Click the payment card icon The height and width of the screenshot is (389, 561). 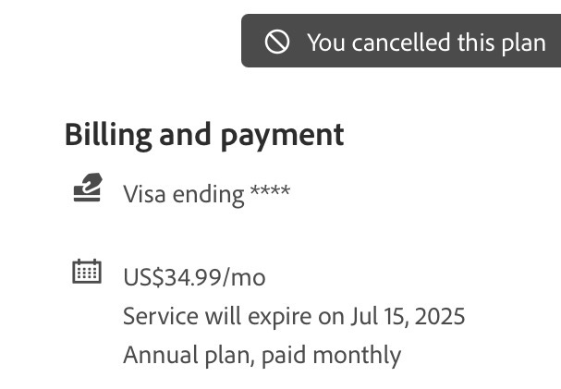87,188
